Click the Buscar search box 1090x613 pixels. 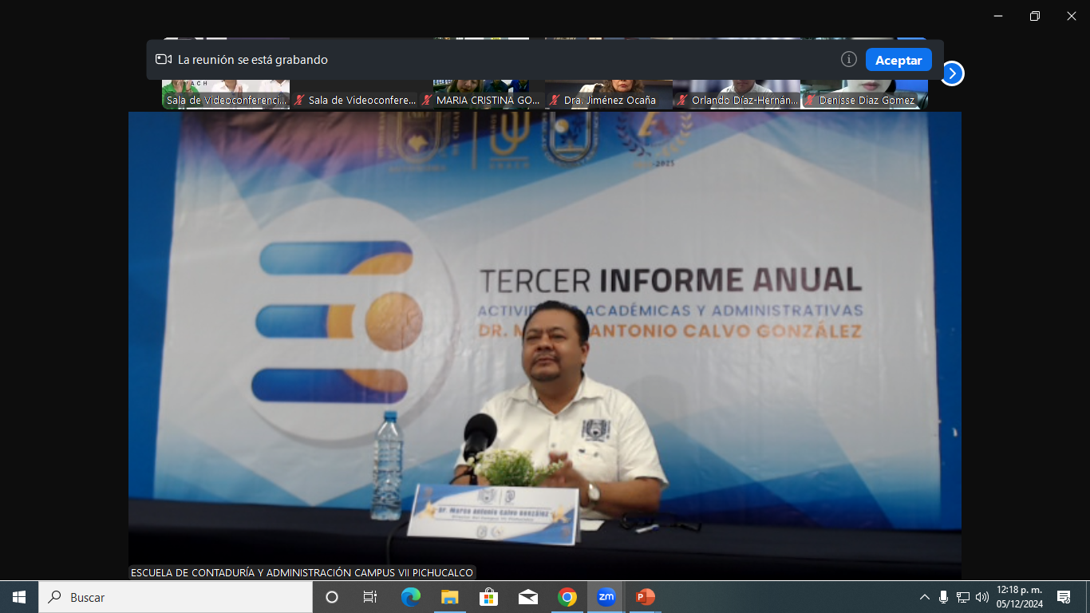(x=176, y=597)
